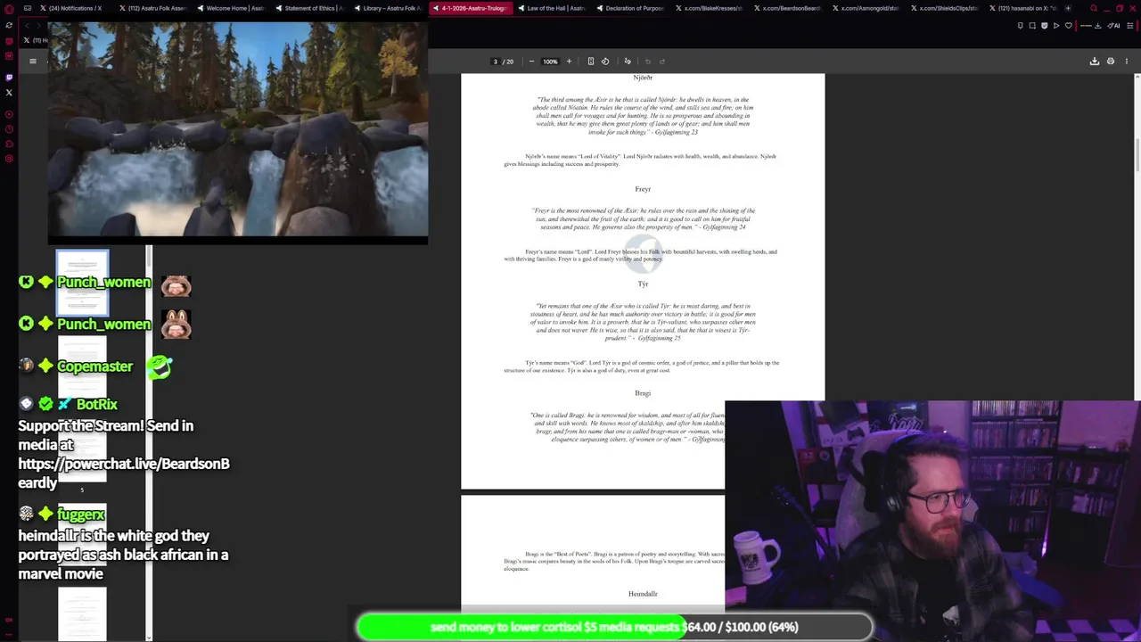Switch to the x.com/BlakeKresses tab
This screenshot has height=642, width=1141.
(708, 8)
